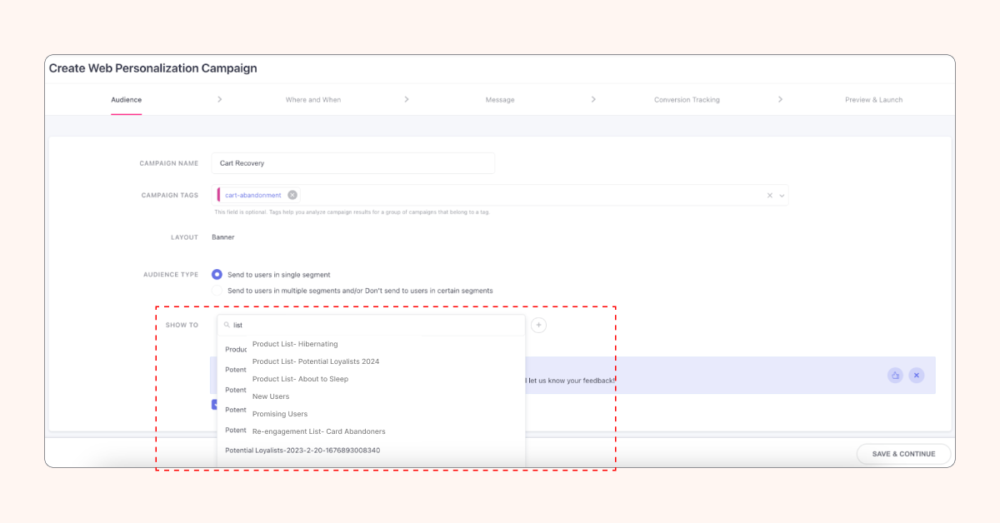Clear all campaign tags with X
1000x523 pixels.
769,196
